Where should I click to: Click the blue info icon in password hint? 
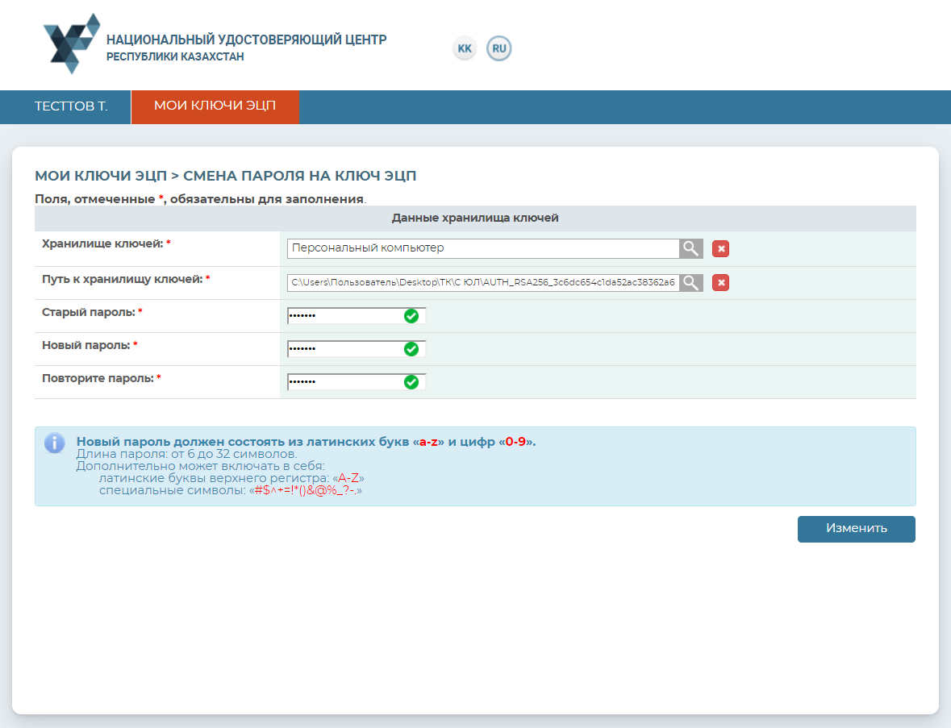tap(54, 443)
